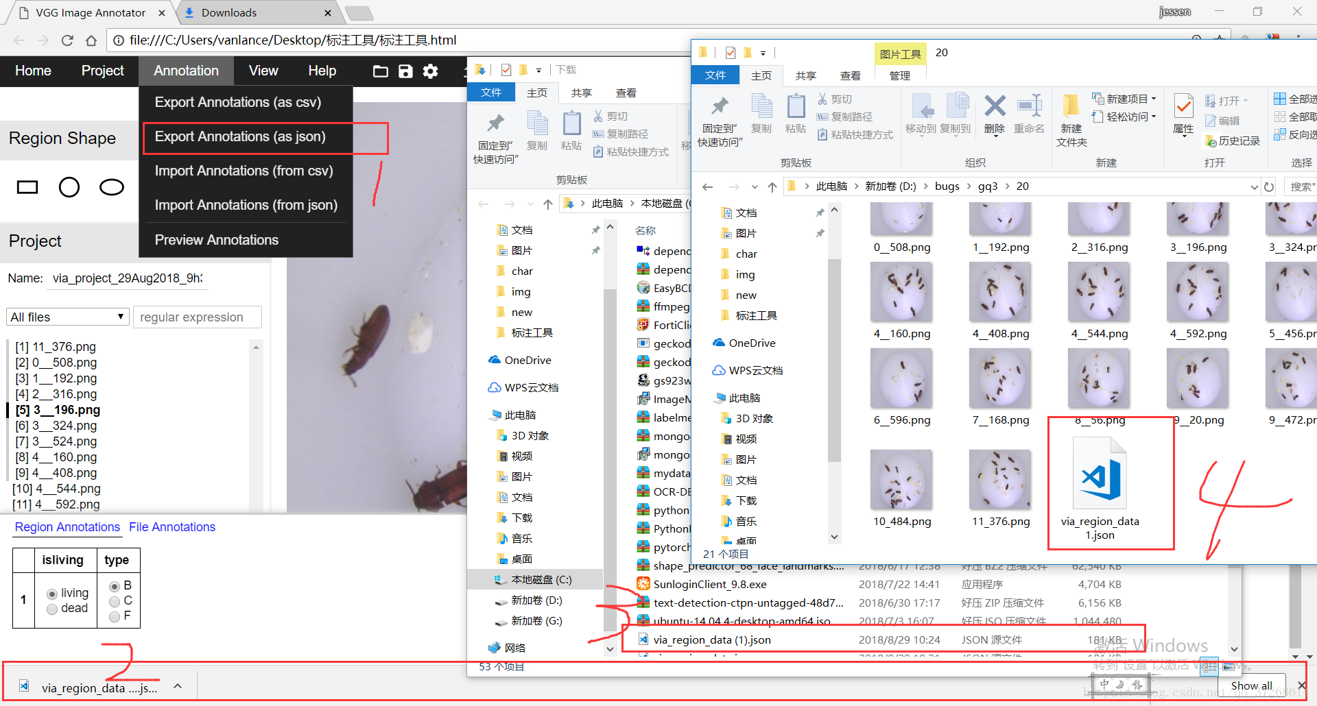Click the up-arrow navigation in front Explorer
Image resolution: width=1317 pixels, height=706 pixels.
pos(772,186)
